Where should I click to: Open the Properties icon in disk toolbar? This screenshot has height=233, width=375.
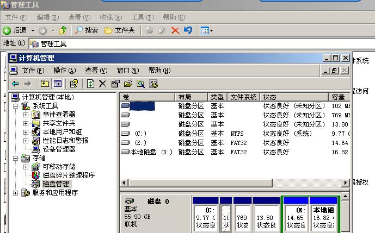[x=115, y=84]
